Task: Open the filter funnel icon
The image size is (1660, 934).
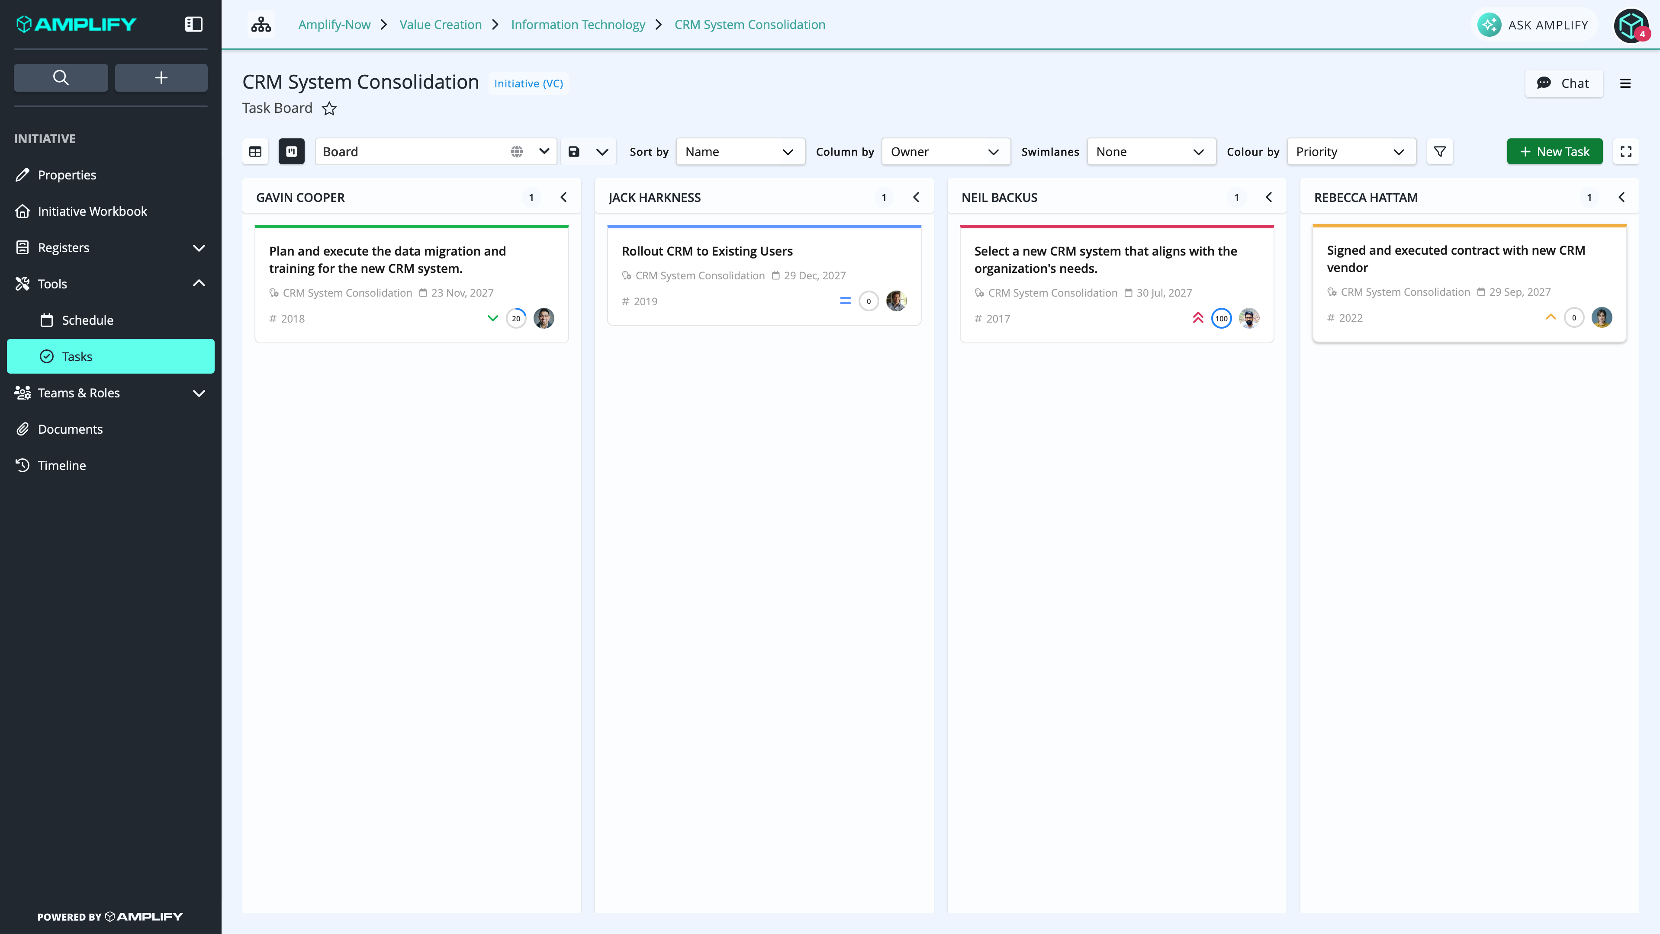Action: (1440, 151)
